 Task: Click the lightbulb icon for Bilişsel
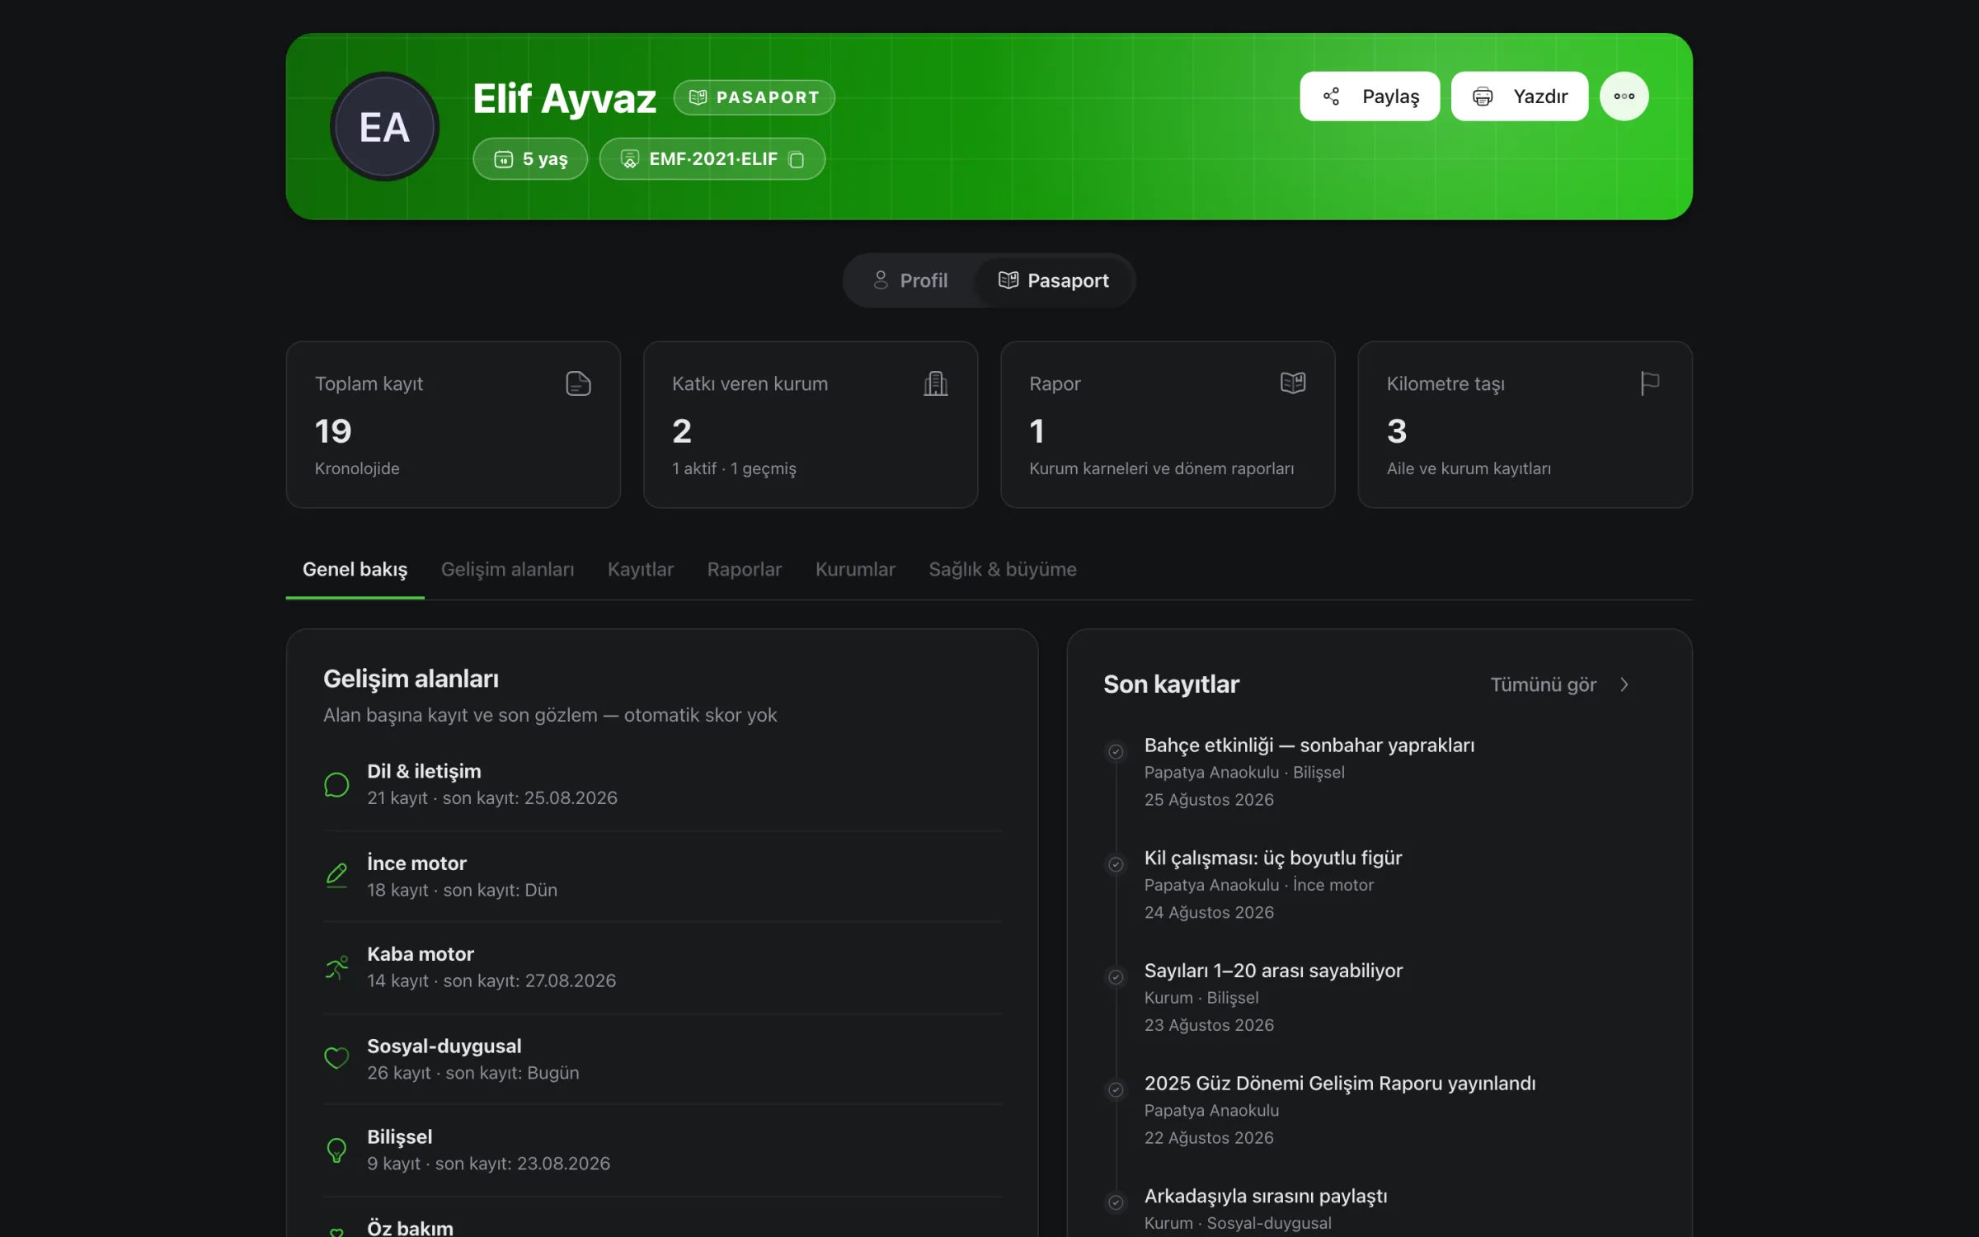pos(336,1150)
